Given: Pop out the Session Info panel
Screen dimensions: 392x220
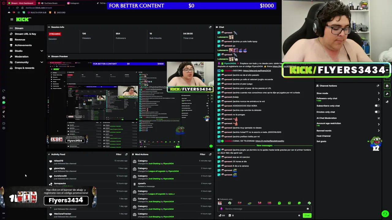Looking at the screenshot, I should (x=210, y=27).
